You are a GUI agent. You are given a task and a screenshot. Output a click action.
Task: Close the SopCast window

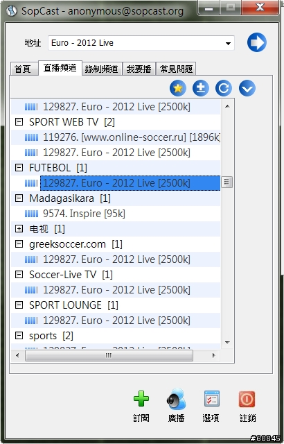coord(260,8)
